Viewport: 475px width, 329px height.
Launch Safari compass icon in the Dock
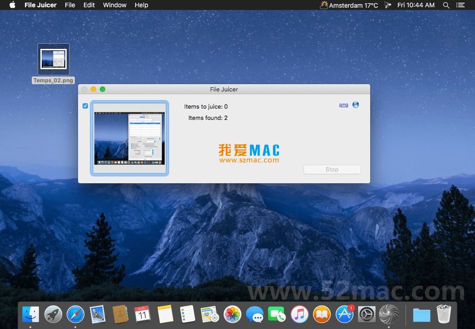[75, 314]
